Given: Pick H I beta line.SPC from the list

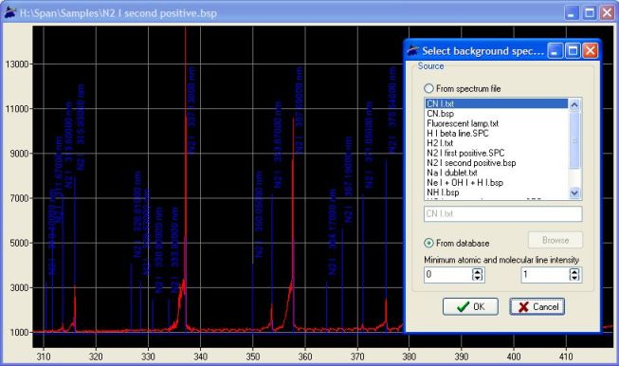Looking at the screenshot, I should click(x=497, y=133).
